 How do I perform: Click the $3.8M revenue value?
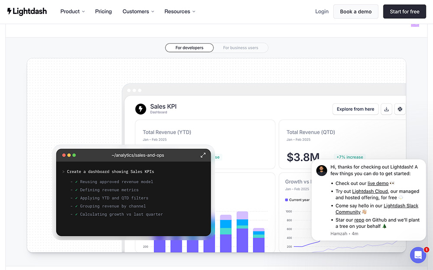point(303,157)
